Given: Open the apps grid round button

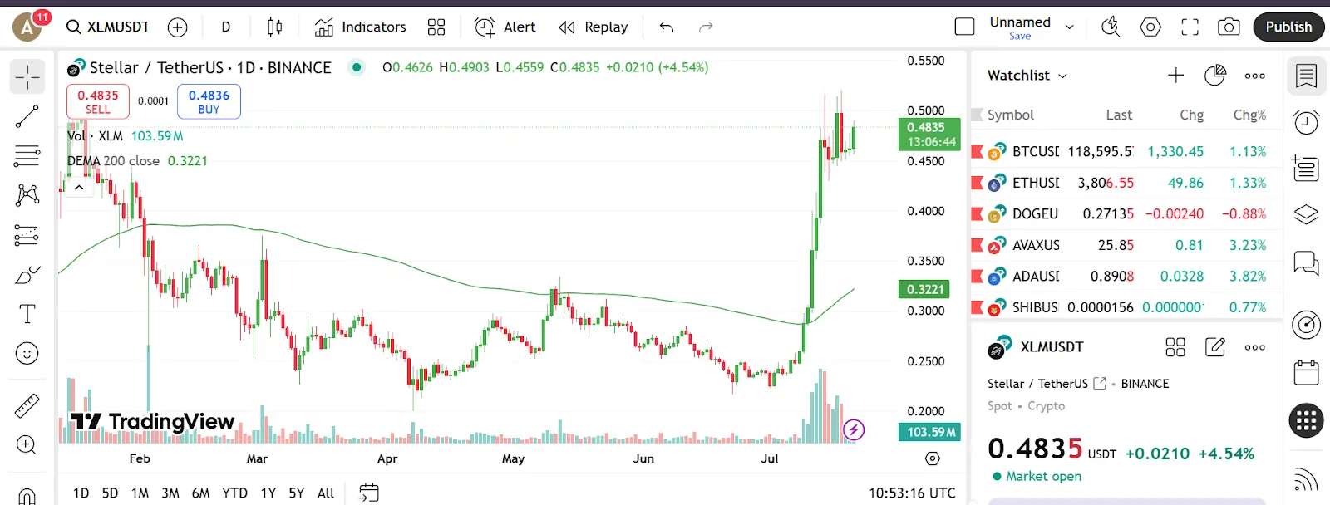Looking at the screenshot, I should coord(1307,421).
